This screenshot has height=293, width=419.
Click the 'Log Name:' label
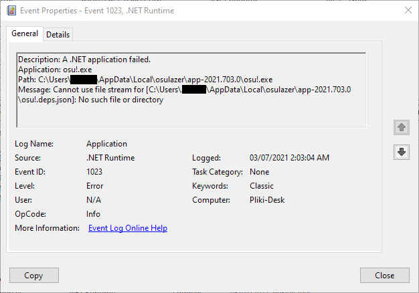point(34,144)
